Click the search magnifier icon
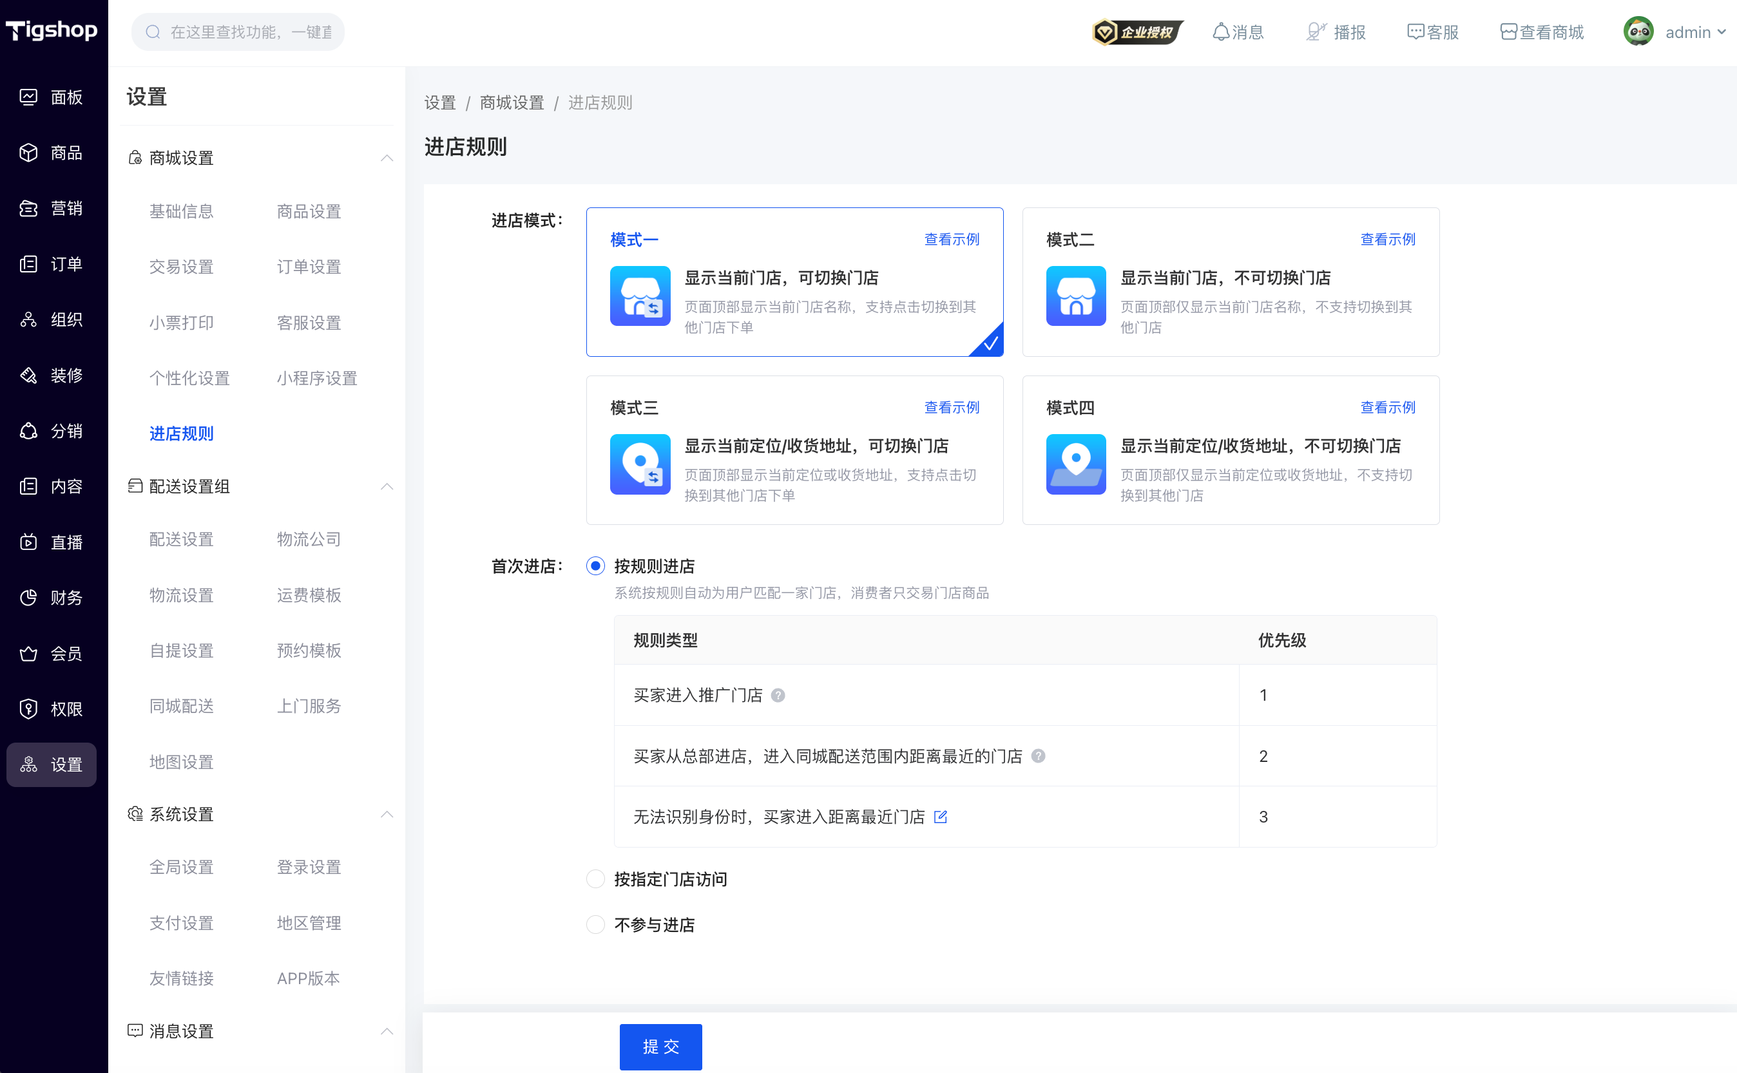The image size is (1737, 1073). coord(153,32)
